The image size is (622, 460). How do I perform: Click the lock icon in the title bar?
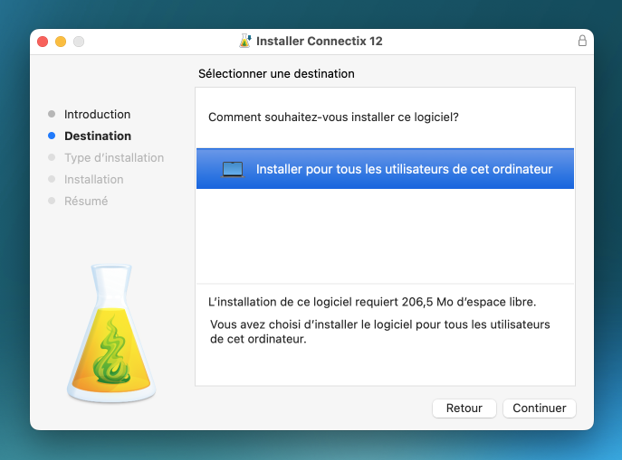(x=582, y=42)
